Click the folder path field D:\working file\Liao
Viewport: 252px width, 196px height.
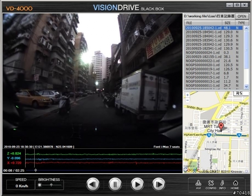click(209, 16)
